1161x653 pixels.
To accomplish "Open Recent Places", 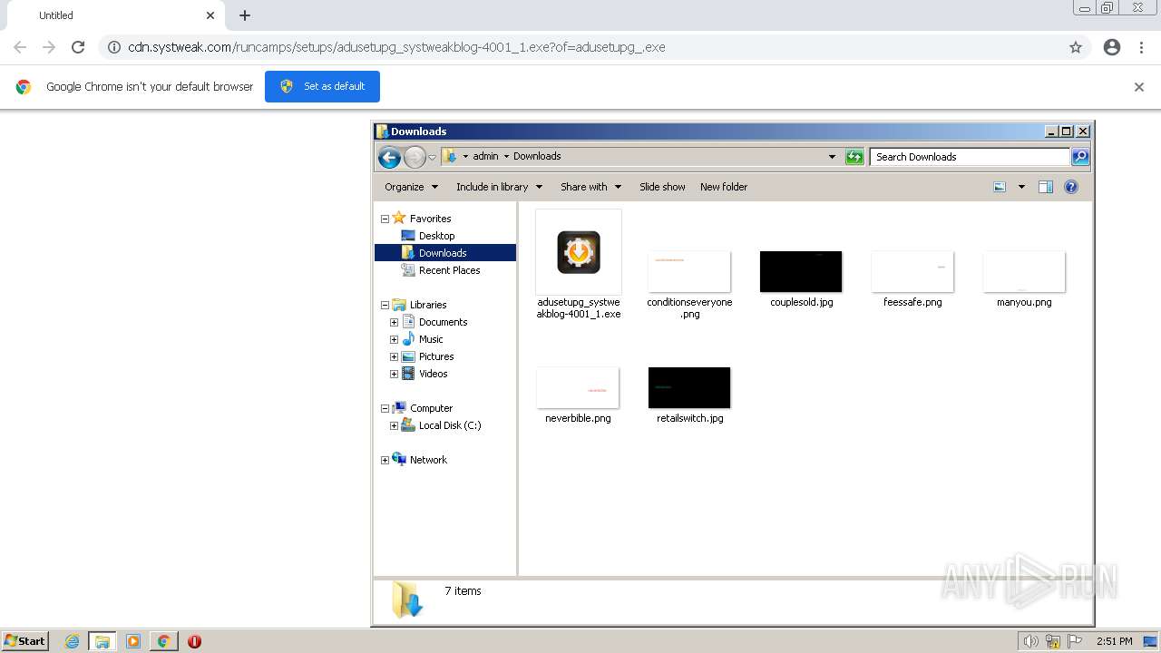I will [x=449, y=270].
